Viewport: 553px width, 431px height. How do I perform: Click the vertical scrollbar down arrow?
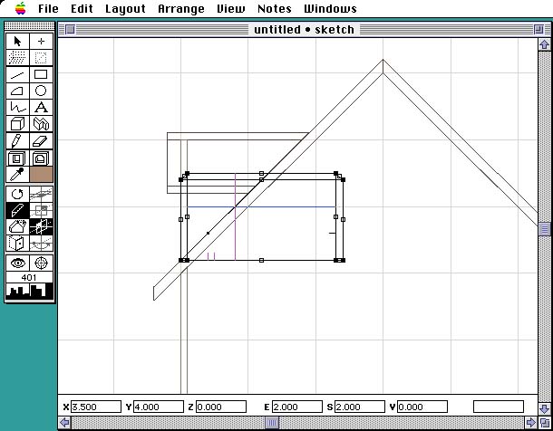click(x=544, y=406)
